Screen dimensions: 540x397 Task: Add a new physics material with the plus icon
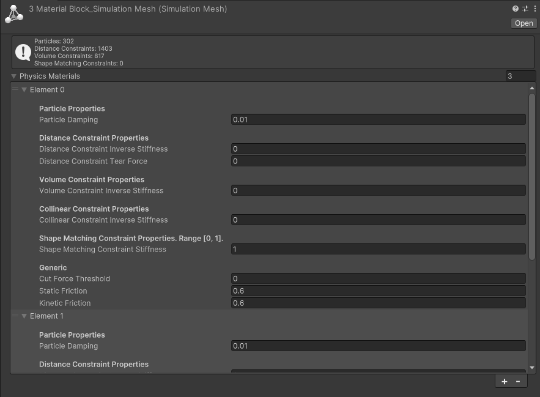503,380
